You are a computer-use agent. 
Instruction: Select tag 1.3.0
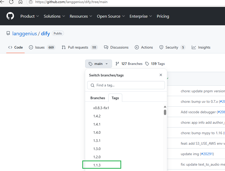click(97, 149)
